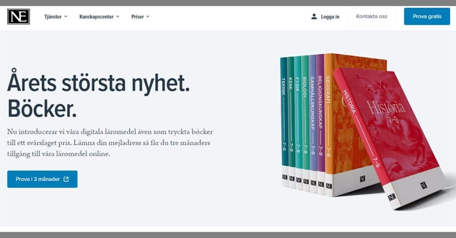The width and height of the screenshot is (456, 238).
Task: Expand the Kunskapscenter dropdown chevron
Action: coord(118,16)
